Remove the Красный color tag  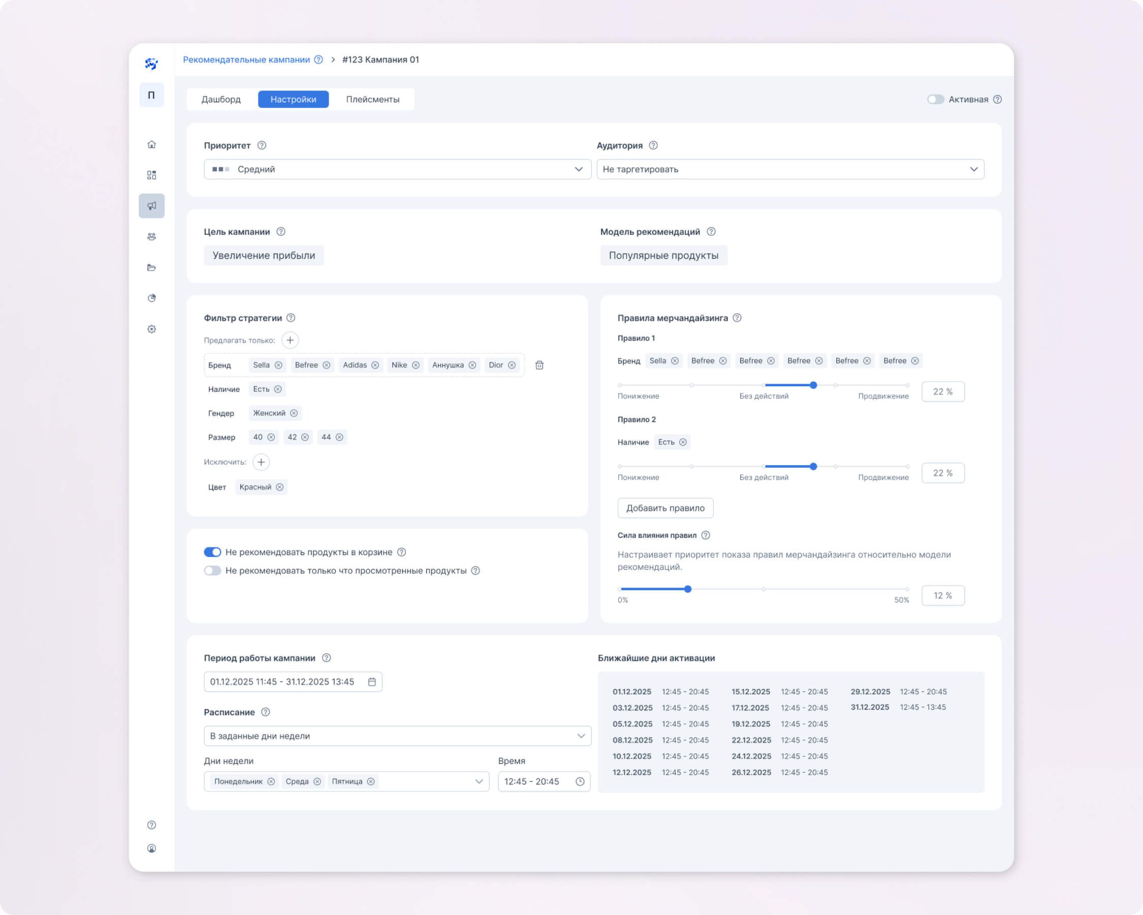coord(280,487)
